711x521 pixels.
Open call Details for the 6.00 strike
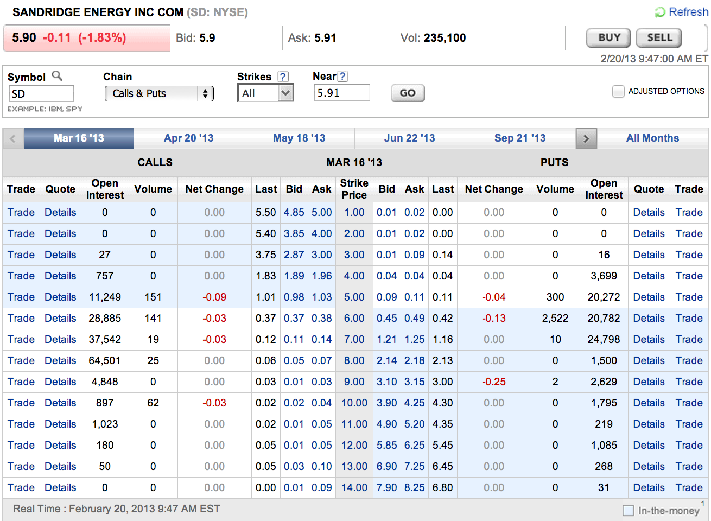tap(60, 319)
